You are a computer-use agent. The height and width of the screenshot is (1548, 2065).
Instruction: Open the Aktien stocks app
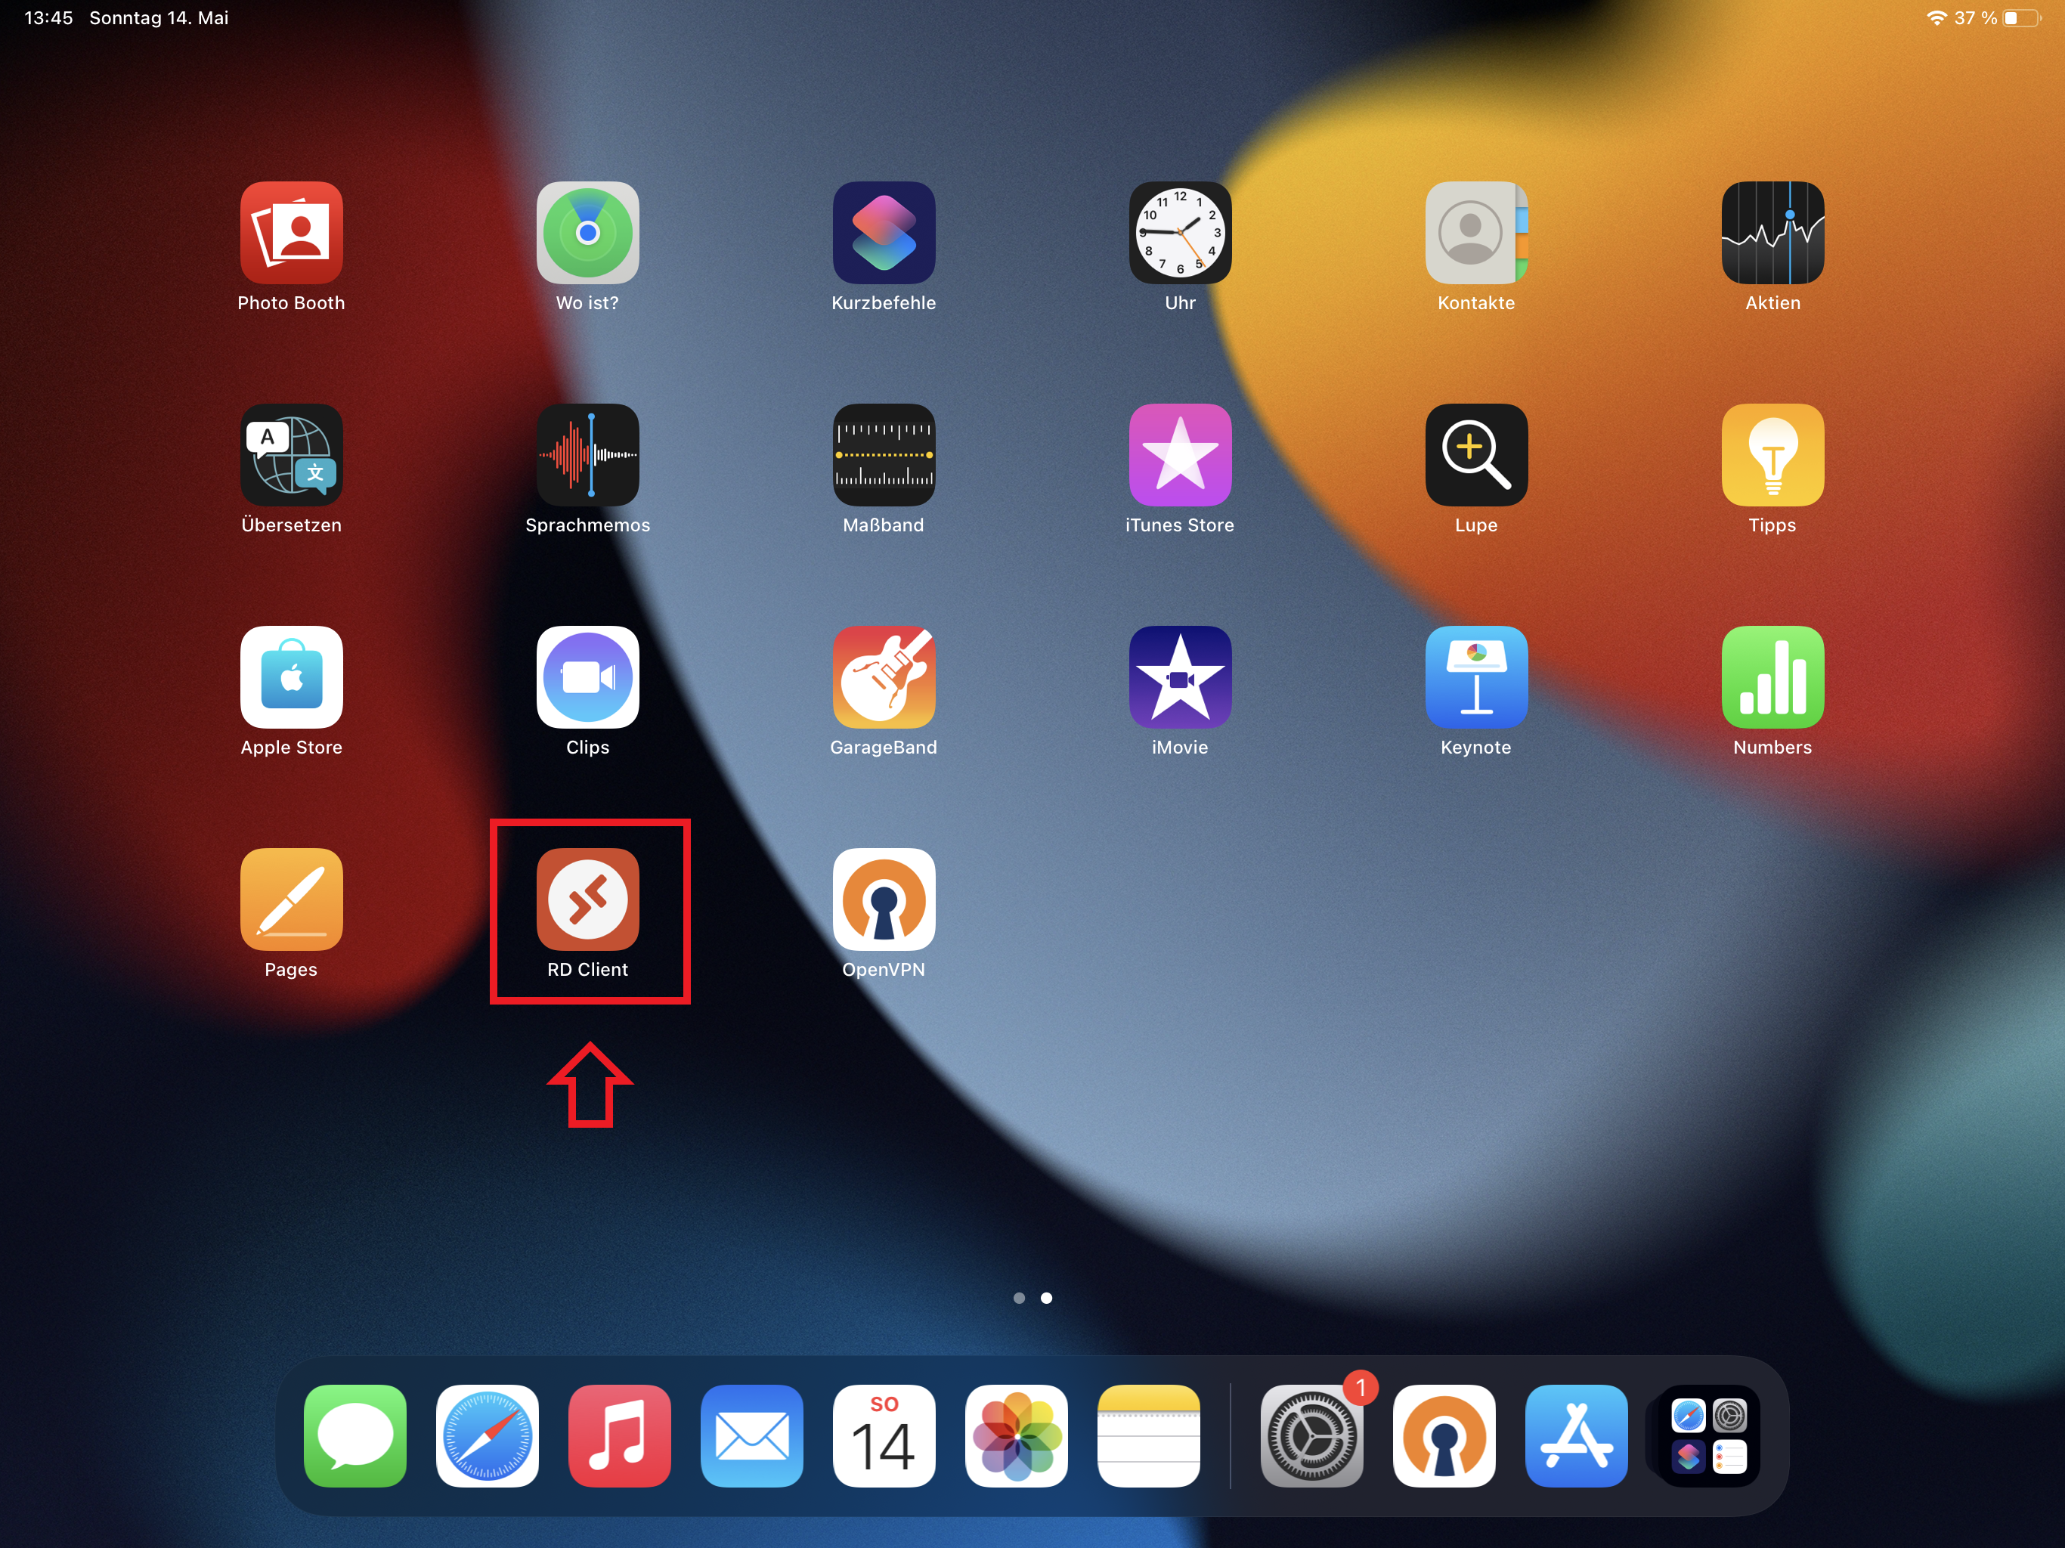pyautogui.click(x=1772, y=233)
